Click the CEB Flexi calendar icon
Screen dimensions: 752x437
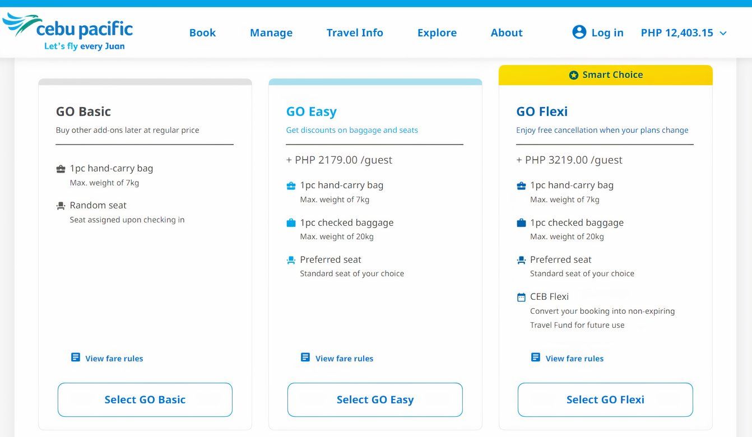point(521,296)
